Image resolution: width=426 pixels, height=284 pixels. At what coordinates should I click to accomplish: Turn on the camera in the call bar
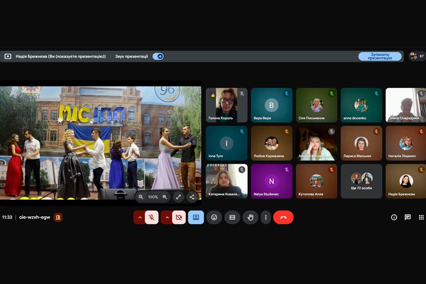coord(179,217)
